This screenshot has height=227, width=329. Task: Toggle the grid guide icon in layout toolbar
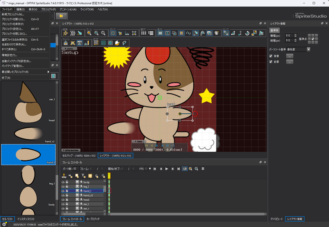click(113, 33)
